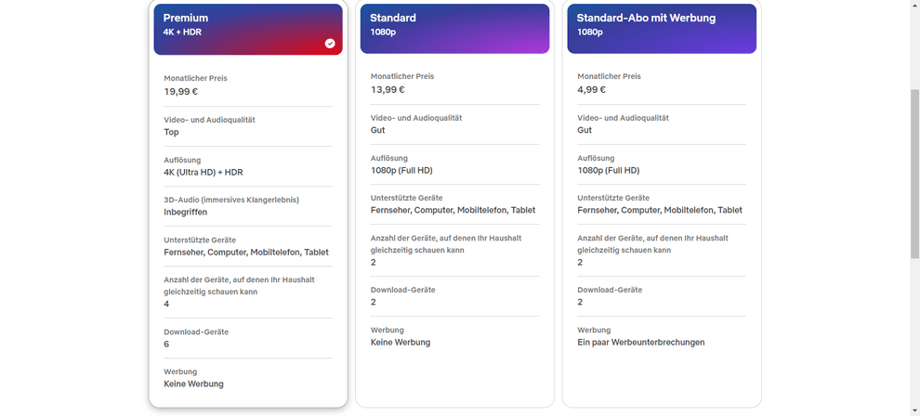Click Ein paar Werbeunterbrechungen text

point(641,343)
